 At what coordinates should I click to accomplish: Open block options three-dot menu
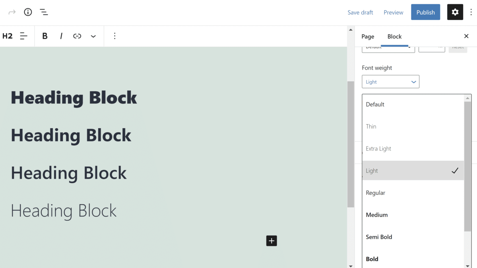click(x=114, y=36)
